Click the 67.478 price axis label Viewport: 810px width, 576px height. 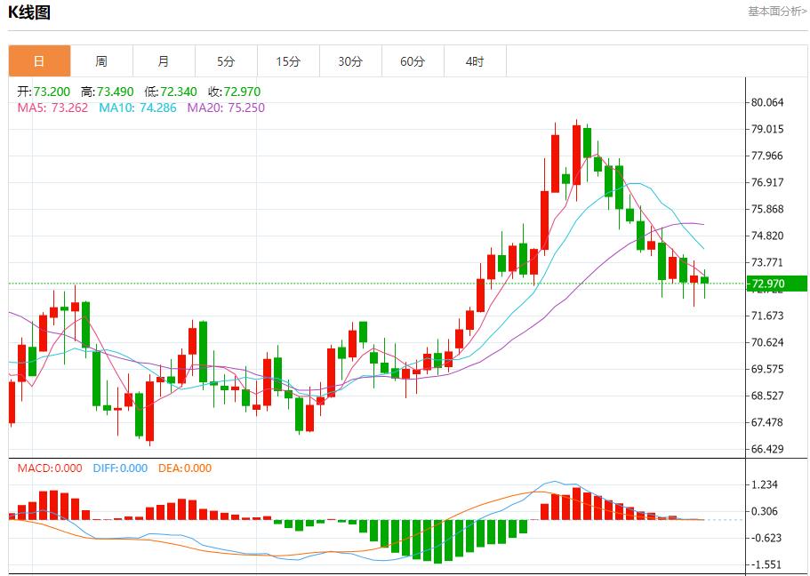(x=767, y=422)
